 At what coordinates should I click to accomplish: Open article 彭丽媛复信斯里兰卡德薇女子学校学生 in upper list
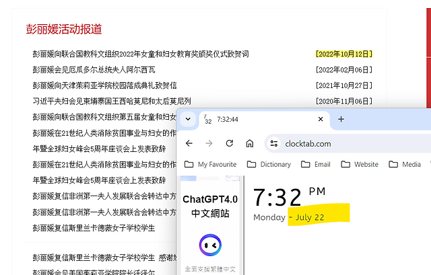click(94, 228)
